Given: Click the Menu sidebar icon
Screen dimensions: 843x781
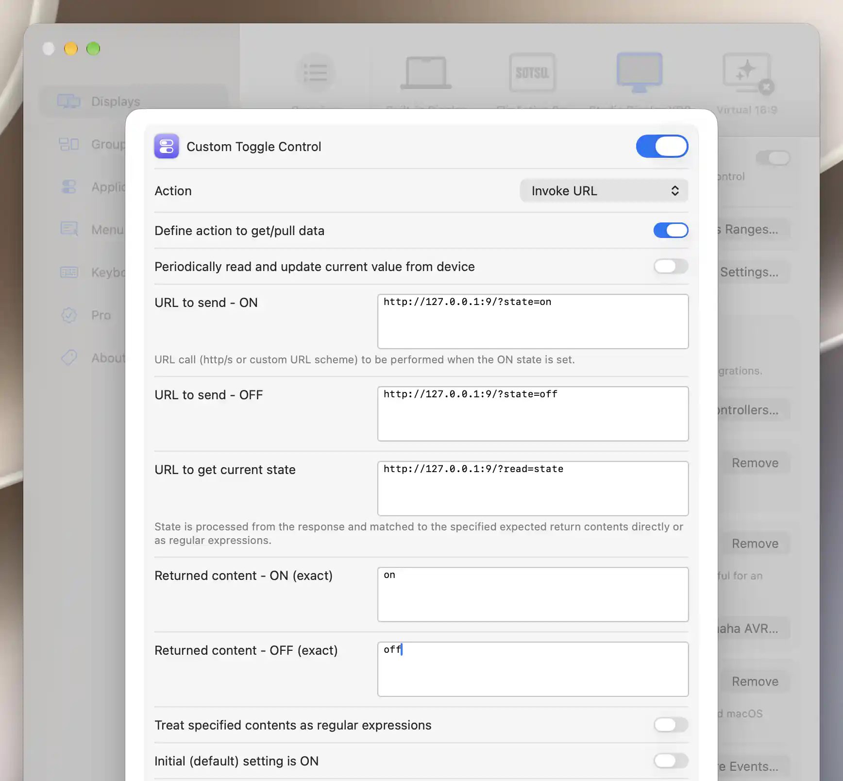Looking at the screenshot, I should [69, 229].
